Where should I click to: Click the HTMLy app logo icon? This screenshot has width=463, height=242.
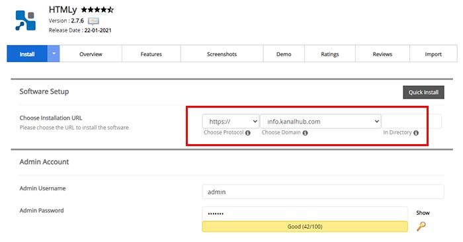tap(25, 20)
